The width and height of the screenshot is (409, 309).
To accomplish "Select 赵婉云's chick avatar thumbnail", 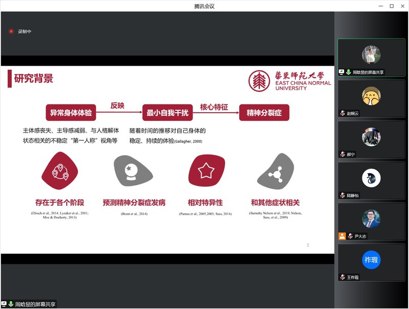I will 371,96.
